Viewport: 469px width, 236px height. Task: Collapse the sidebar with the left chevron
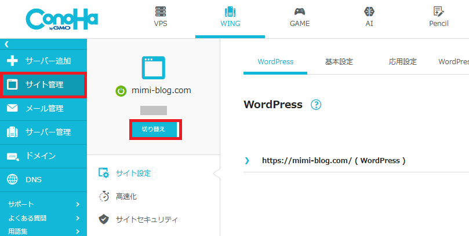point(6,45)
